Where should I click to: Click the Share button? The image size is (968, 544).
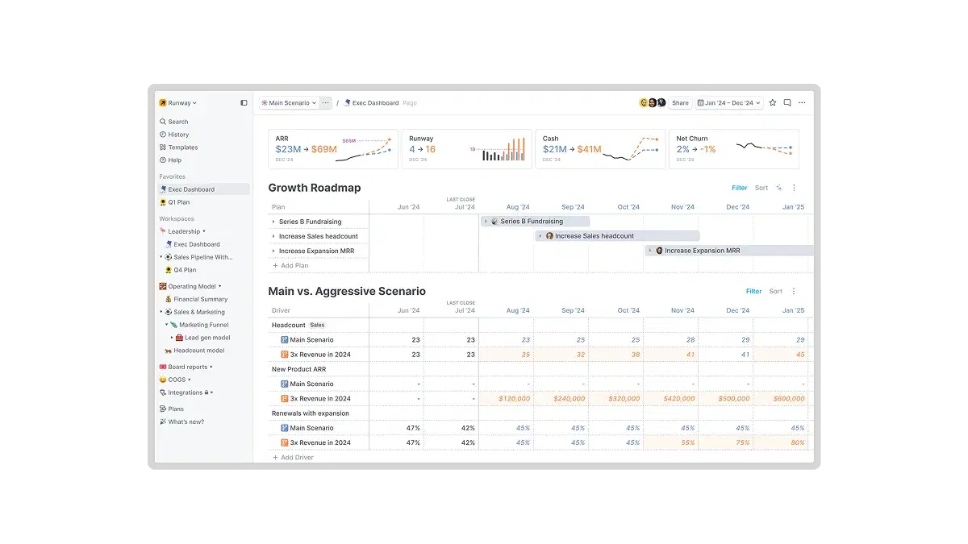click(x=680, y=103)
